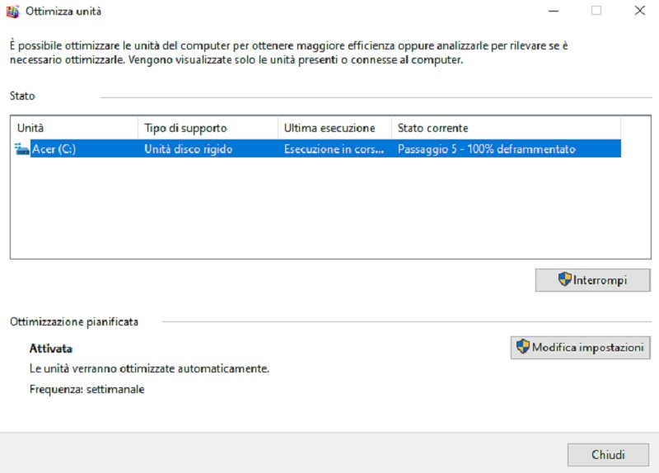Click the Ottimizza unità title bar text

click(64, 12)
